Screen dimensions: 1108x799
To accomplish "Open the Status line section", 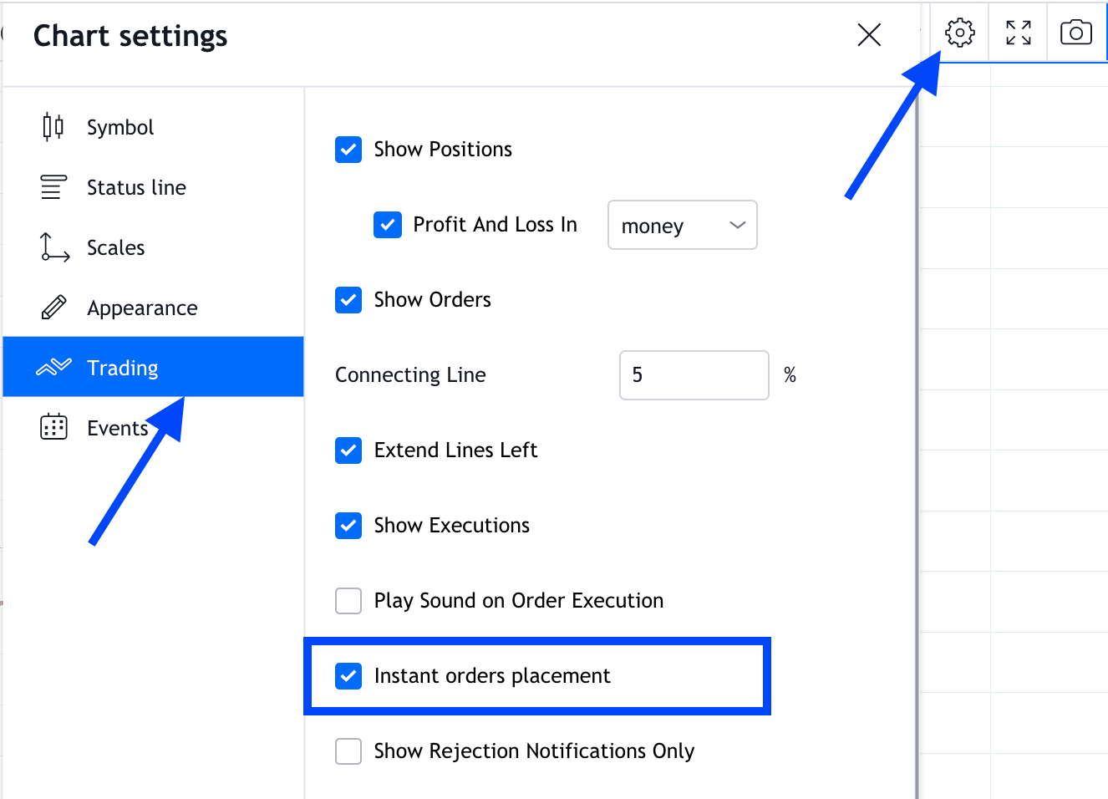I will tap(136, 187).
